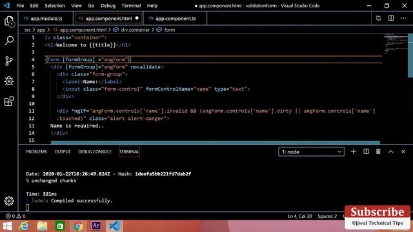Open Google Chrome from the taskbar
The height and width of the screenshot is (232, 413).
(78, 226)
